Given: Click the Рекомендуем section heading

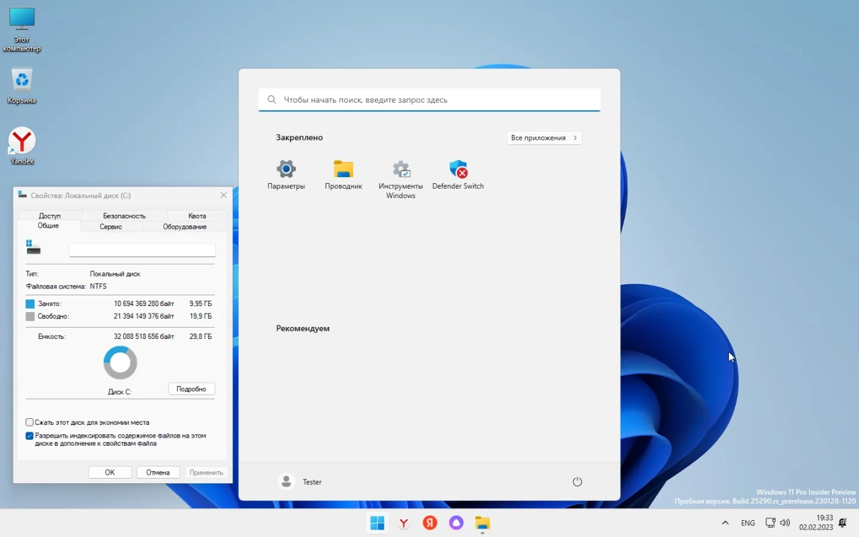Looking at the screenshot, I should point(303,328).
